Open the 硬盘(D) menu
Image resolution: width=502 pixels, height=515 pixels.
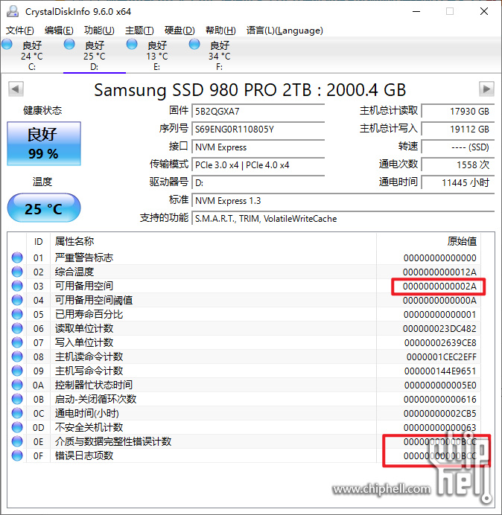[179, 31]
